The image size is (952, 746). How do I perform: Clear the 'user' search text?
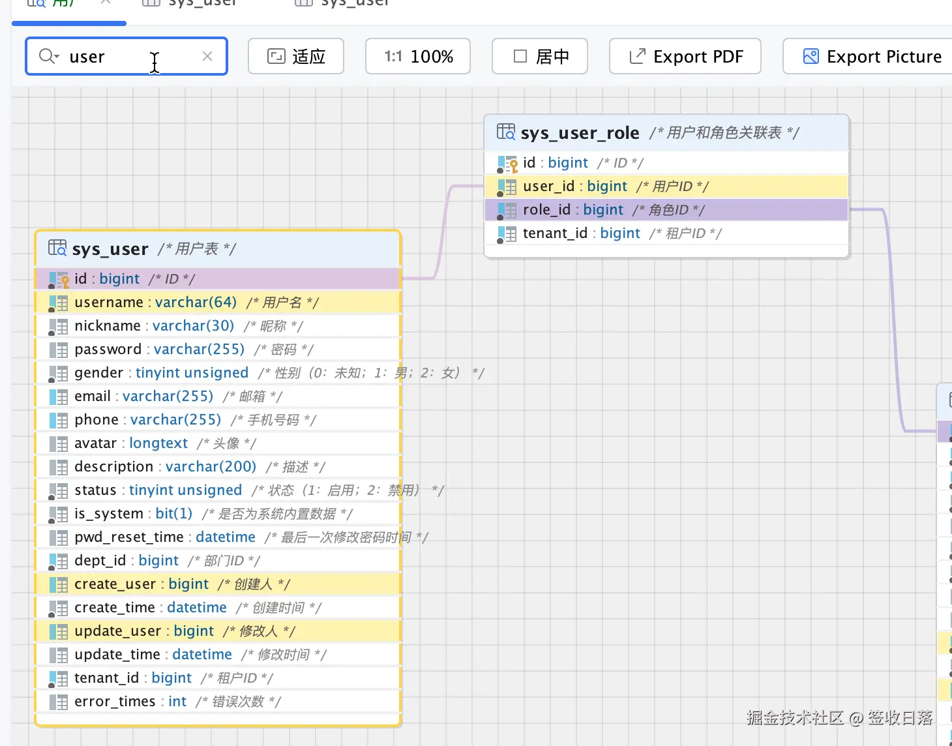click(207, 56)
